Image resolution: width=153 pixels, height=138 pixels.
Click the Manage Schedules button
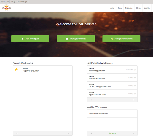tap(76, 39)
